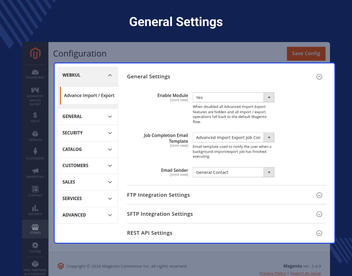The width and height of the screenshot is (352, 276).
Task: Expand the CUSTOMERS config tab
Action: tap(88, 166)
